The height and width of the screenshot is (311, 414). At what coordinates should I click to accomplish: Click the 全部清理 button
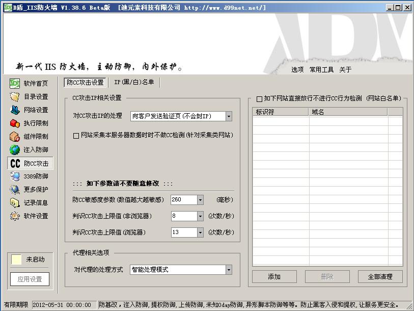[380, 277]
